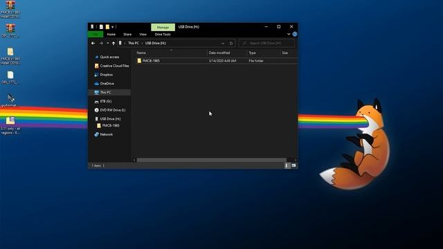
Task: Select the top FMCB v1.965 archive desktop icon
Action: [10, 9]
